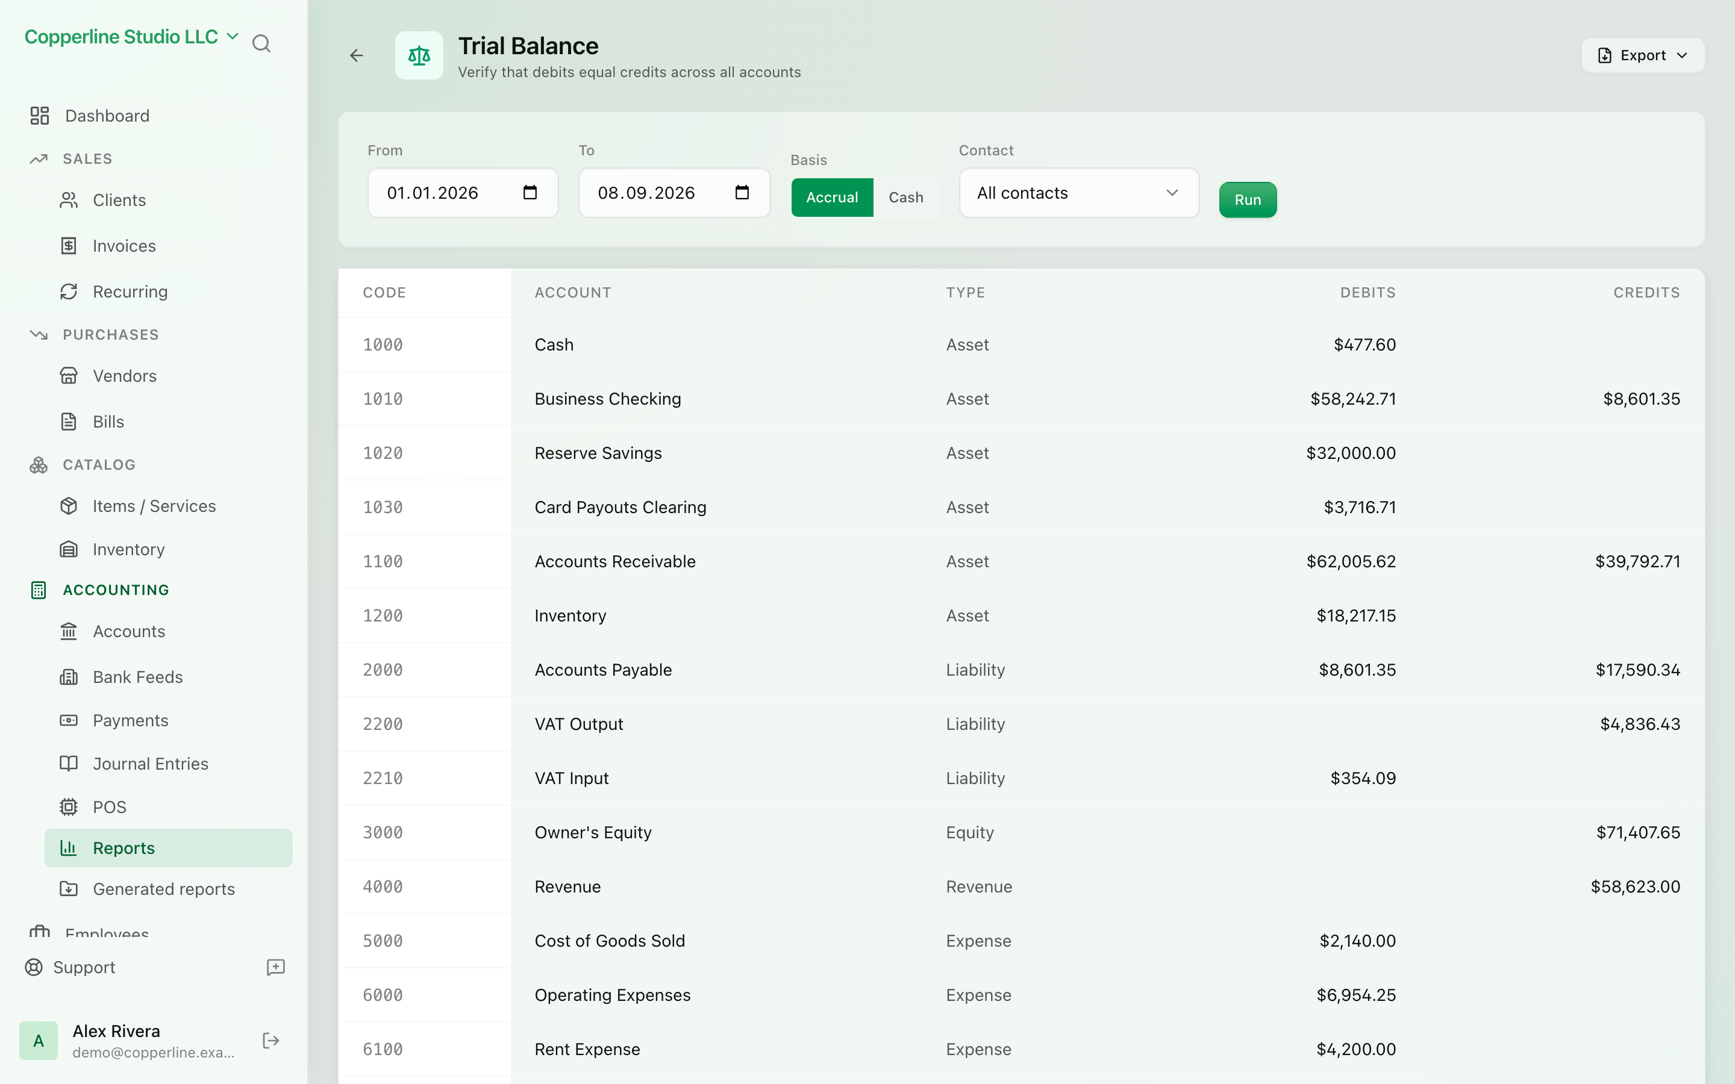Open the All contacts dropdown
The image size is (1735, 1084).
point(1078,193)
